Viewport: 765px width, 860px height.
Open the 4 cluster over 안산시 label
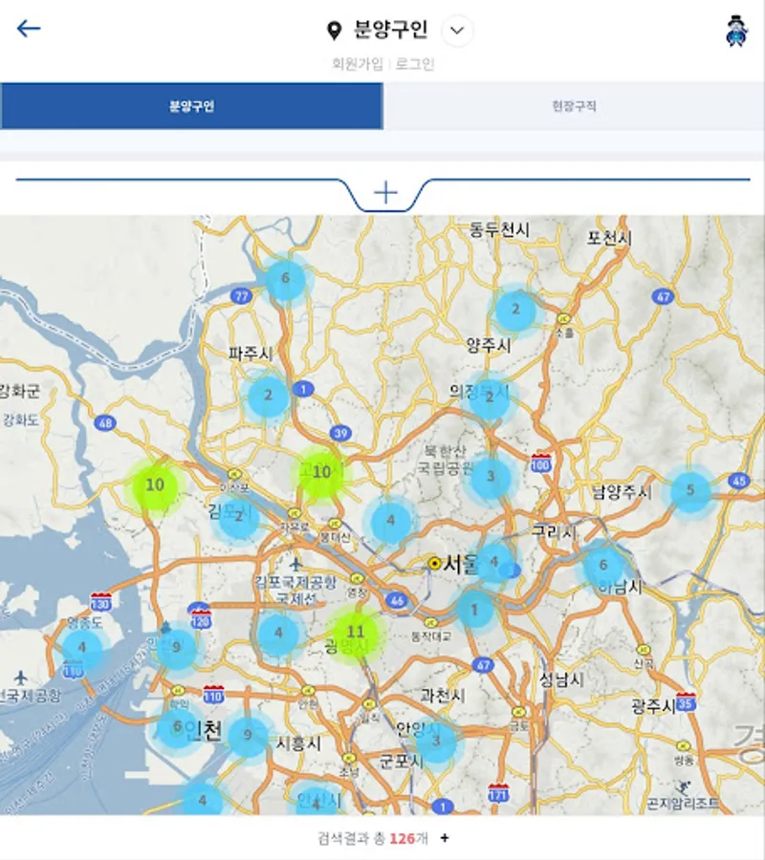317,804
